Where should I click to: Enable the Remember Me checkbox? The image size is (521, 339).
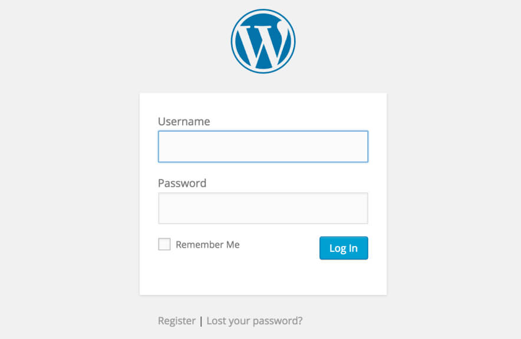pyautogui.click(x=164, y=244)
